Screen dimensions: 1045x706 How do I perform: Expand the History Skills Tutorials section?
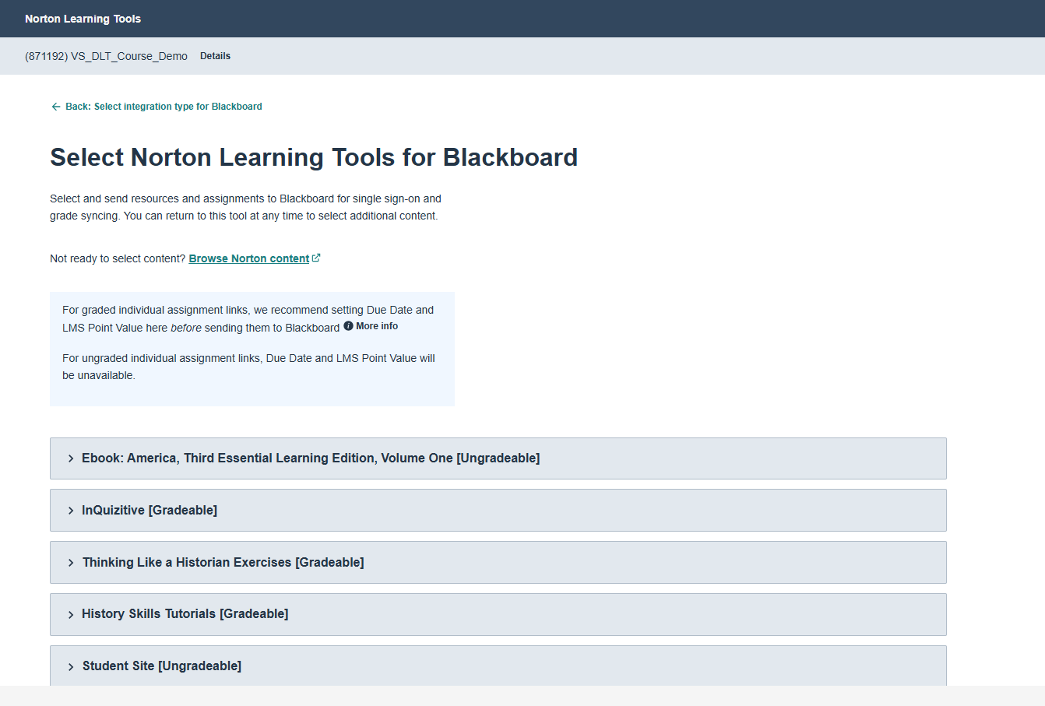click(x=185, y=614)
